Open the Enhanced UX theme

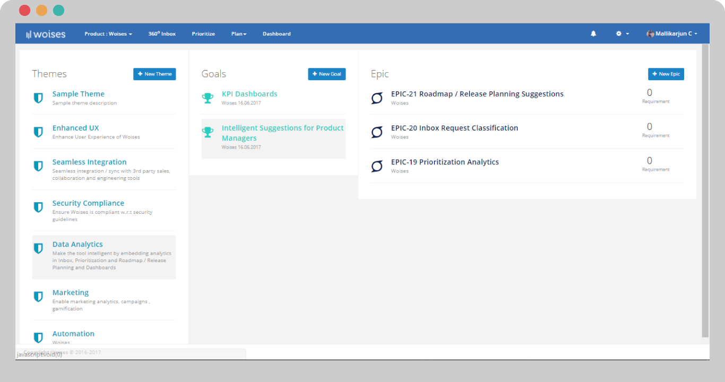click(x=75, y=128)
